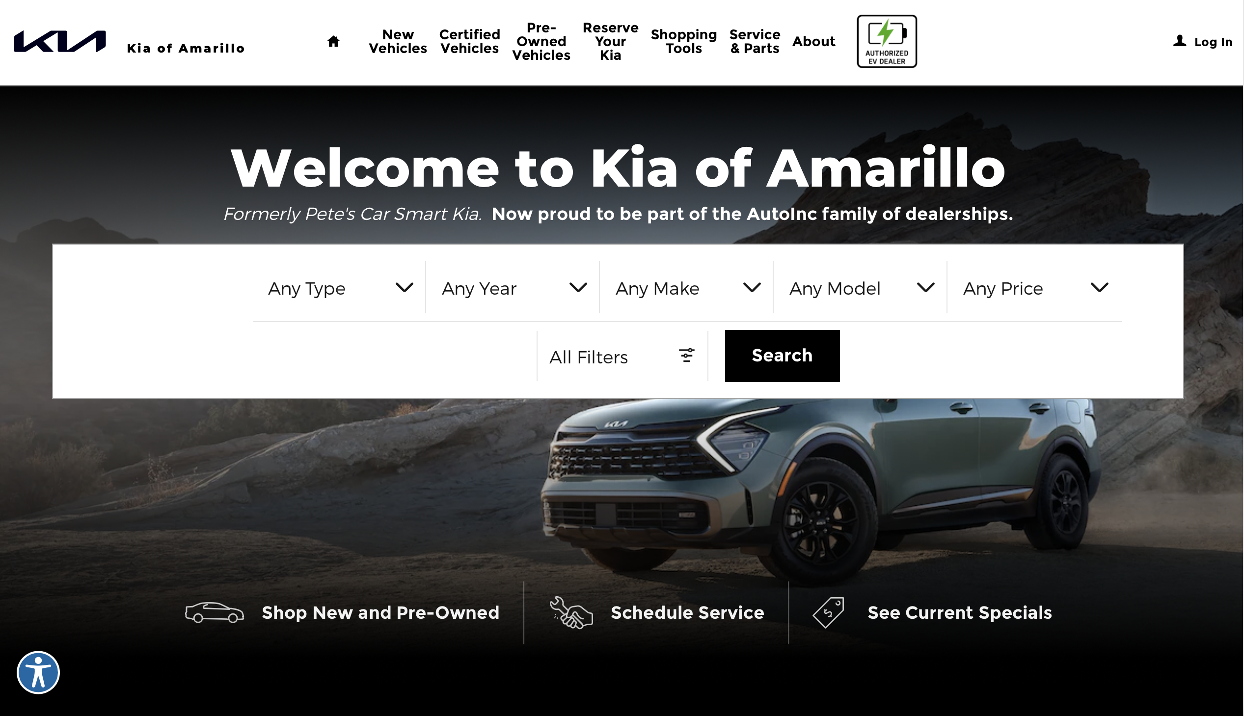Screen dimensions: 1244x716
Task: Follow the Schedule Service link
Action: (687, 612)
